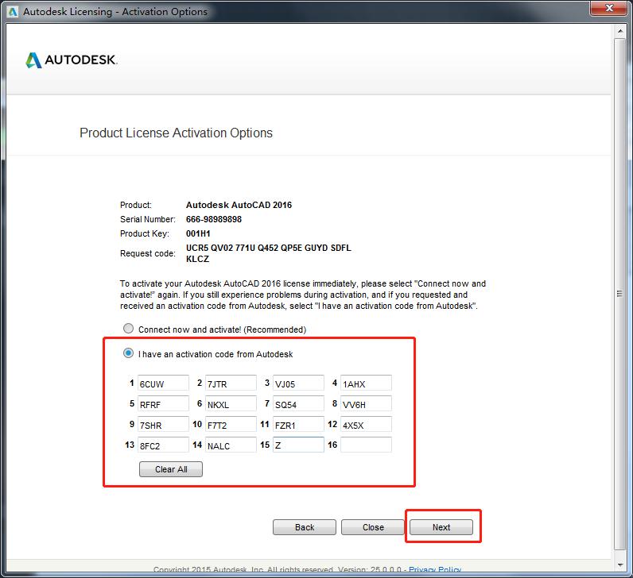This screenshot has width=633, height=578.
Task: Focus activation field 10 with F7T2
Action: (231, 425)
